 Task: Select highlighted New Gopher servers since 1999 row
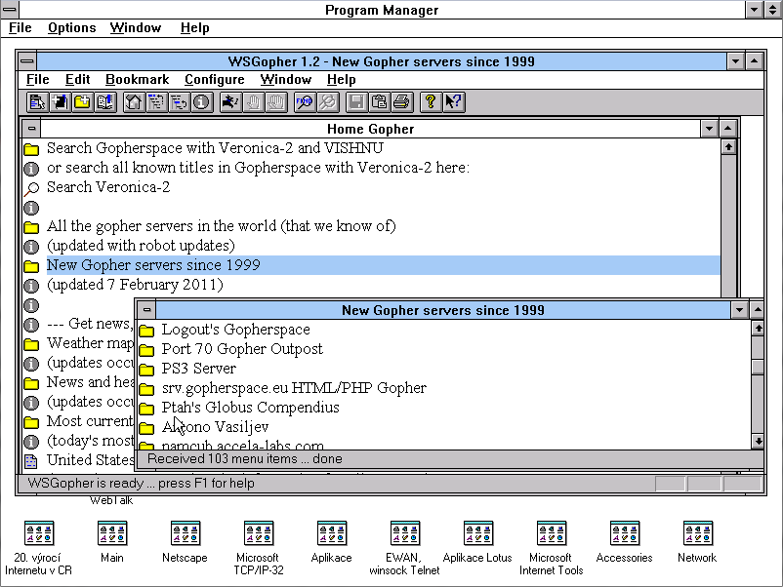pyautogui.click(x=383, y=265)
